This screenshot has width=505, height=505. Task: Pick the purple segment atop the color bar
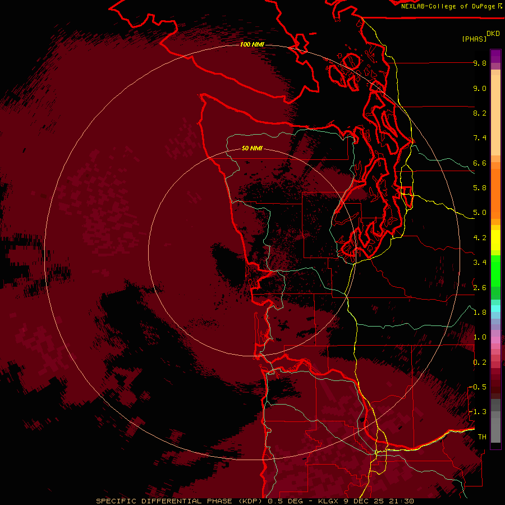495,56
